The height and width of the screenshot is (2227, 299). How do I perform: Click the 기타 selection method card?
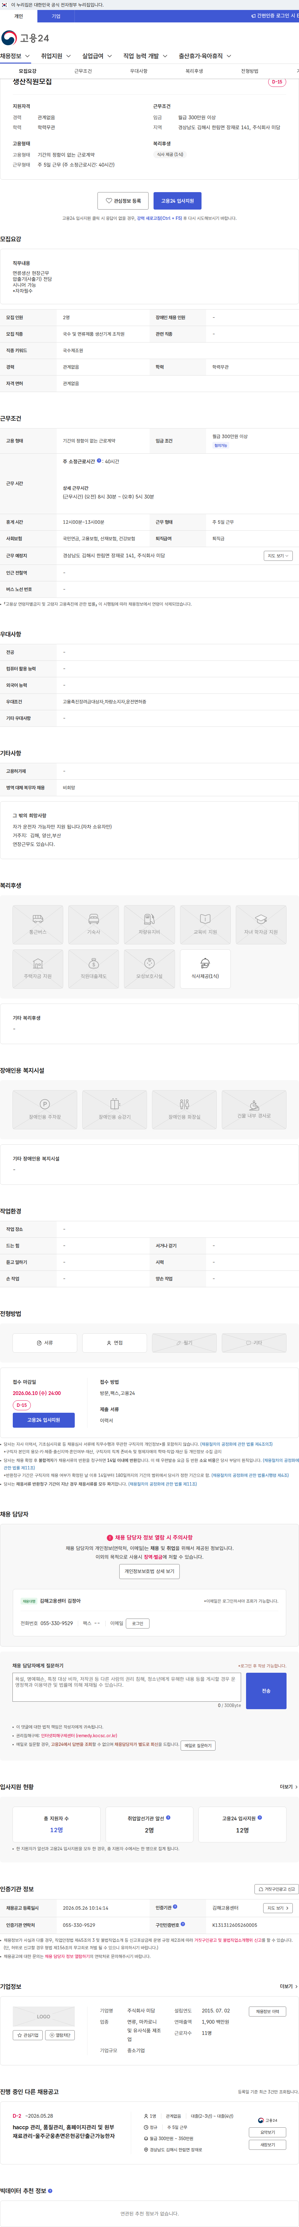coord(254,1343)
